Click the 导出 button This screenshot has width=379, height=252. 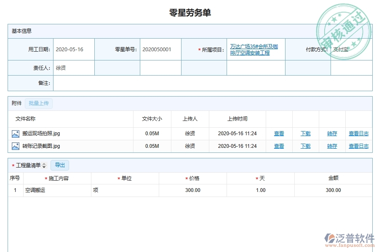click(x=59, y=165)
